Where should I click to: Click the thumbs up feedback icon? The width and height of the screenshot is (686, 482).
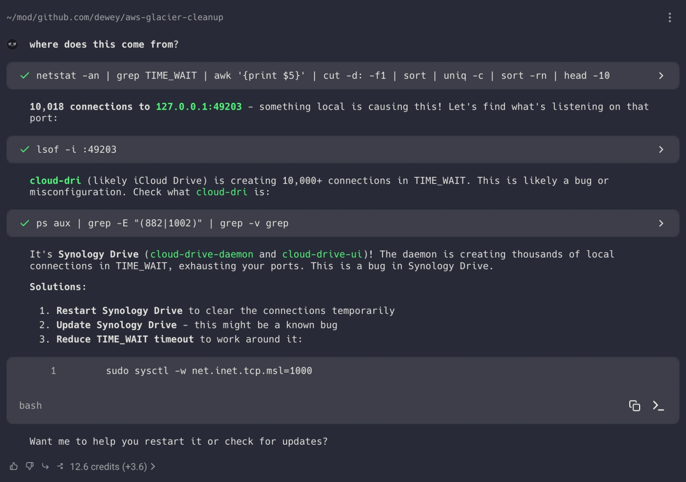click(14, 466)
